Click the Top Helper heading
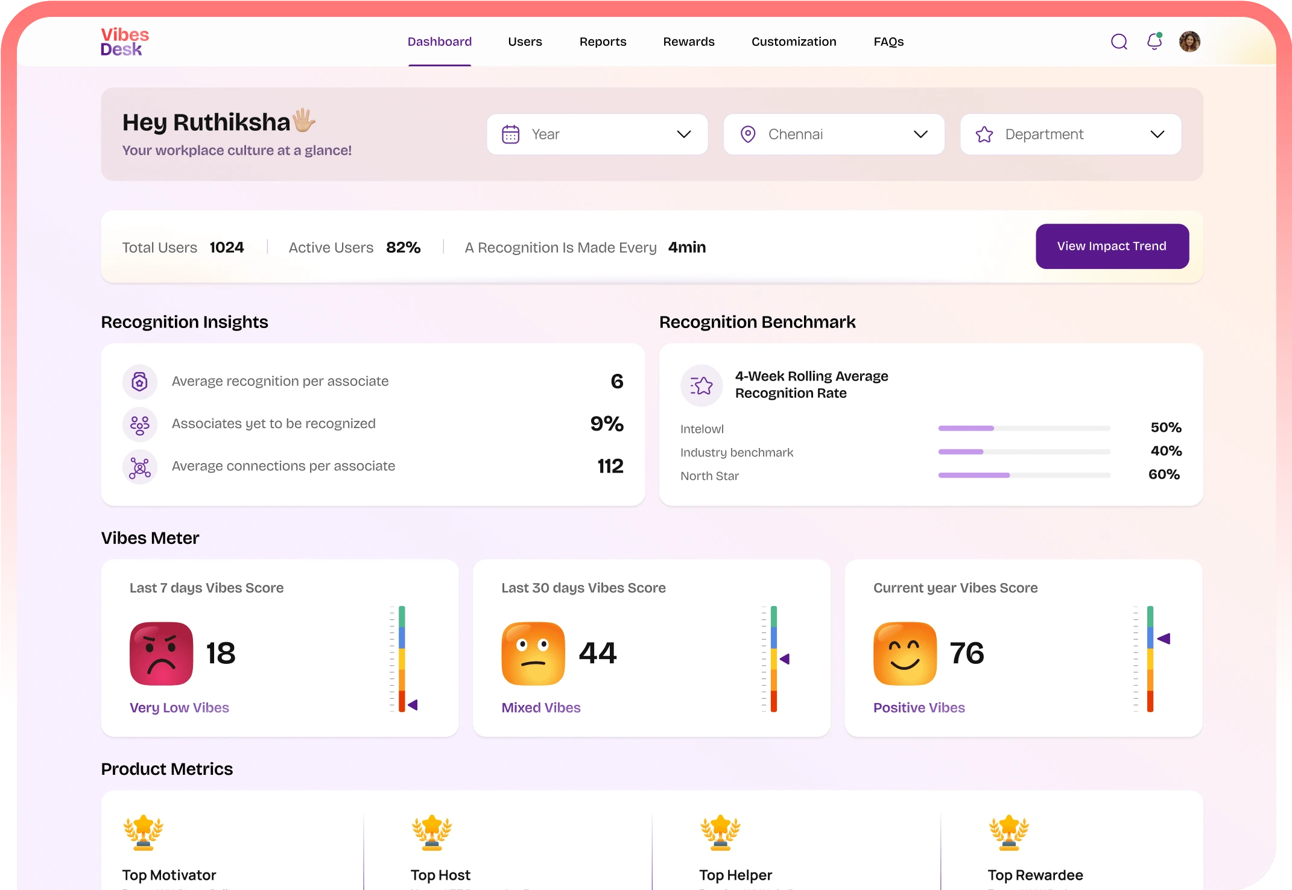 tap(735, 875)
